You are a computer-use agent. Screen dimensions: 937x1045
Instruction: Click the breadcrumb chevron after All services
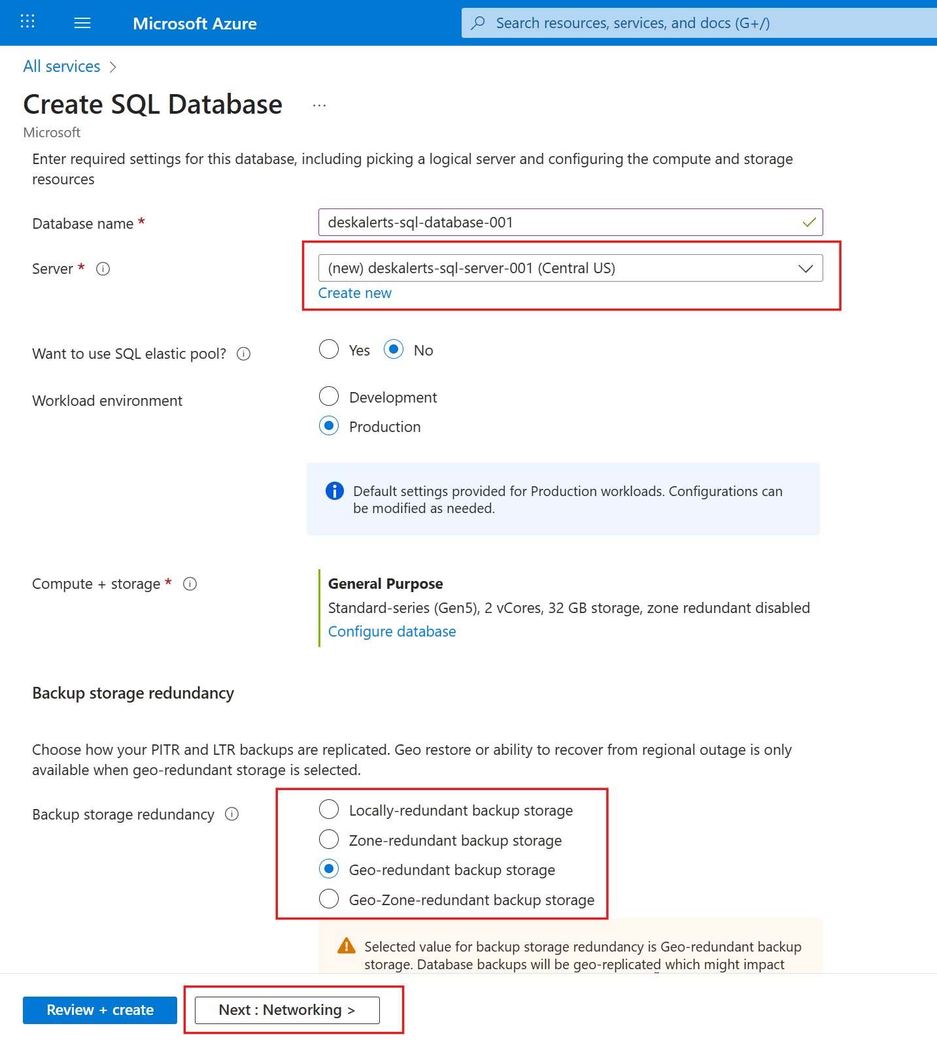113,67
